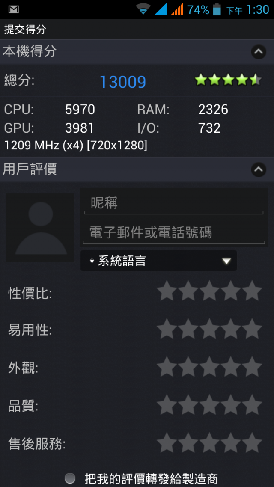Focus the 電子郵件或電話號碼 field

tap(174, 232)
